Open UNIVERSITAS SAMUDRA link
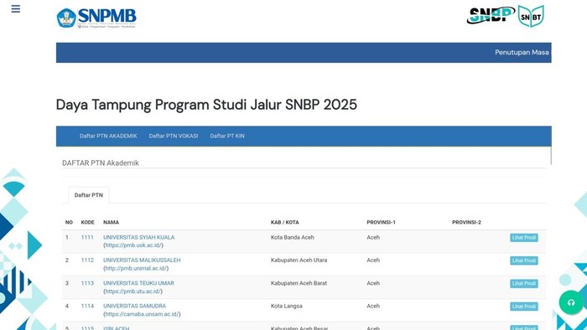Screen dimensions: 587x330 (x=134, y=306)
